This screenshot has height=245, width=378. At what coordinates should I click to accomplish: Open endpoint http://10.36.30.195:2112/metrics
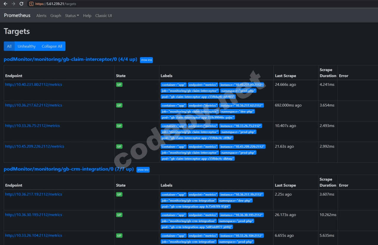[x=34, y=215]
